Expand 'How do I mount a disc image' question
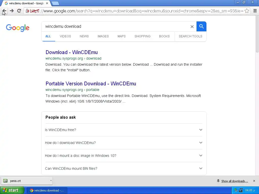 pos(124,156)
